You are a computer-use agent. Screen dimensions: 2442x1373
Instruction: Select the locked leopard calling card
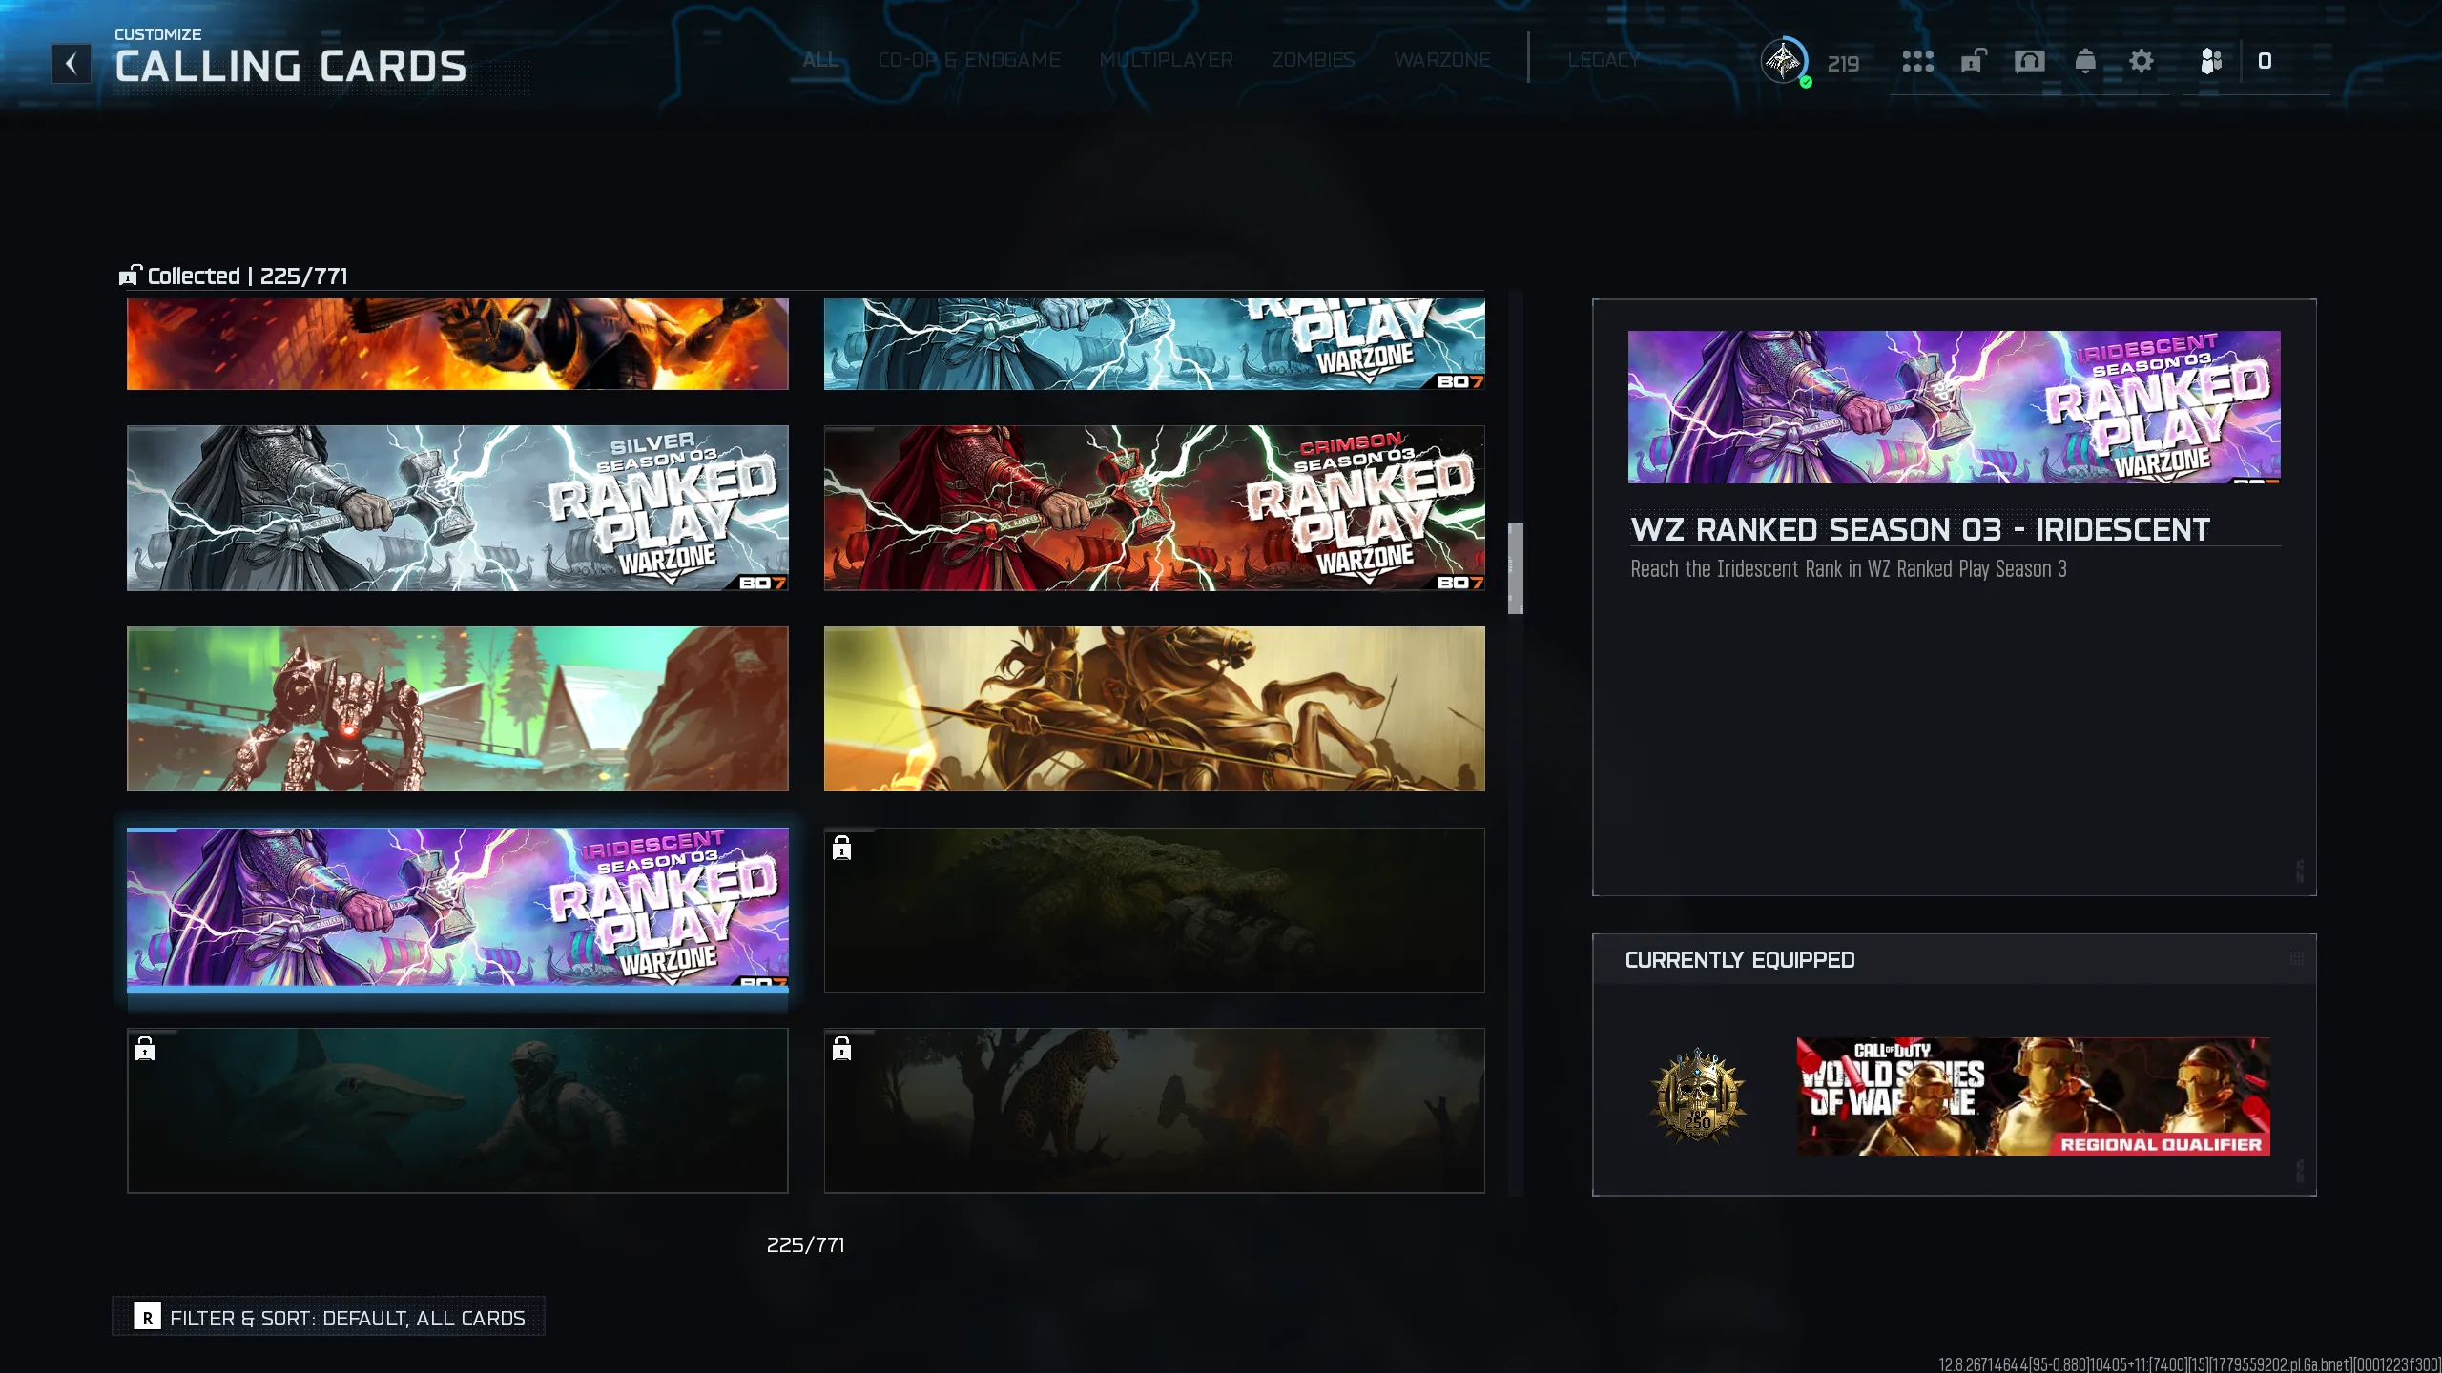pos(1154,1111)
